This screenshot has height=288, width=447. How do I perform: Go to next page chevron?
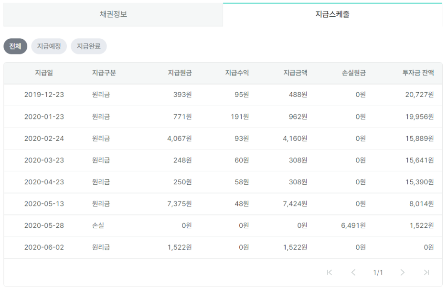pyautogui.click(x=402, y=273)
